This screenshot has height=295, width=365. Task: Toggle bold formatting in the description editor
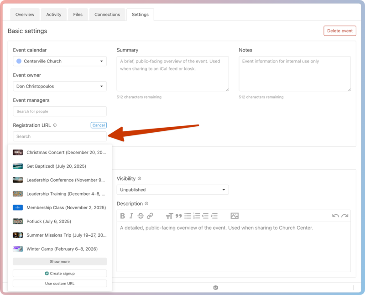123,216
